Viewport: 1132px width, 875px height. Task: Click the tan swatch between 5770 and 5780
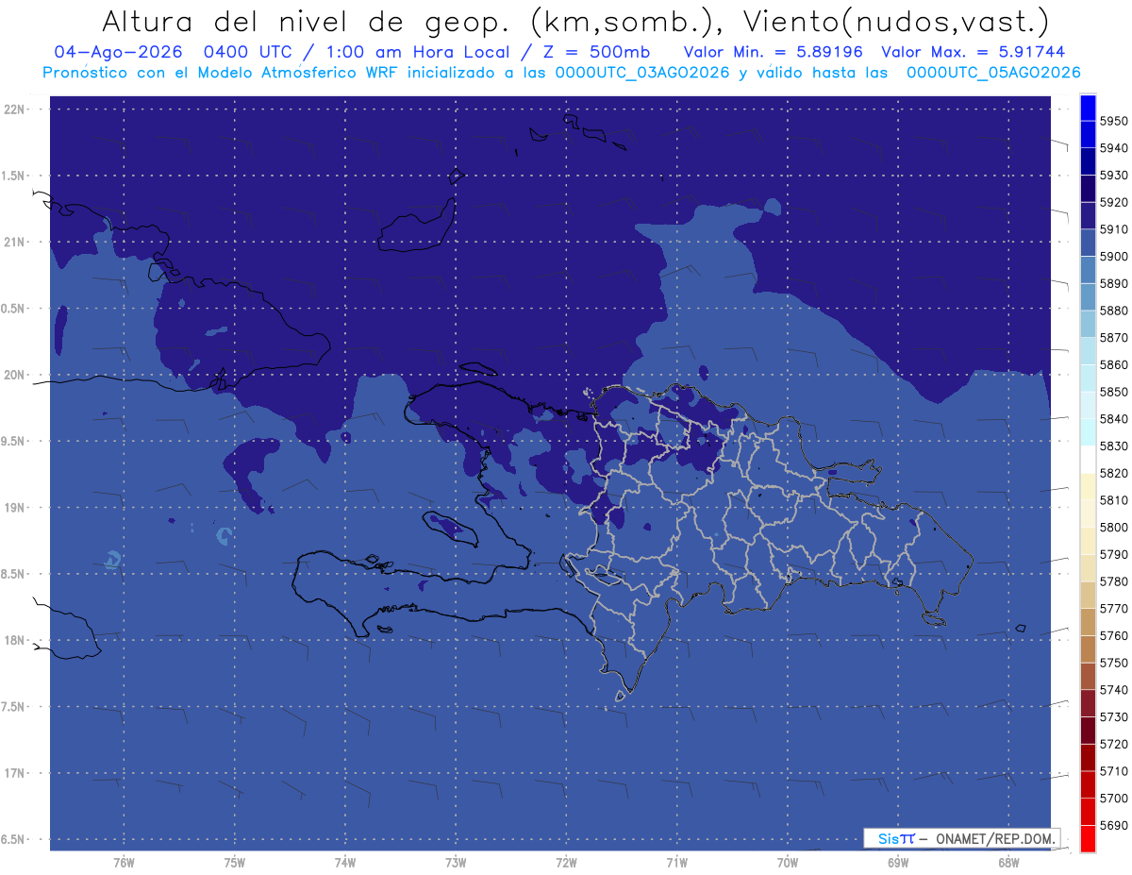point(1087,595)
